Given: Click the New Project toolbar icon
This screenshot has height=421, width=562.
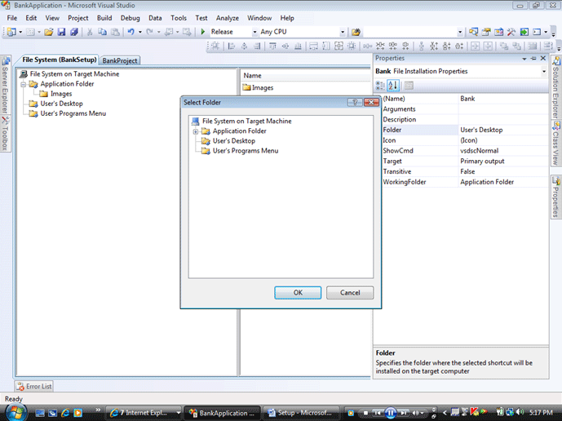Looking at the screenshot, I should pos(11,32).
